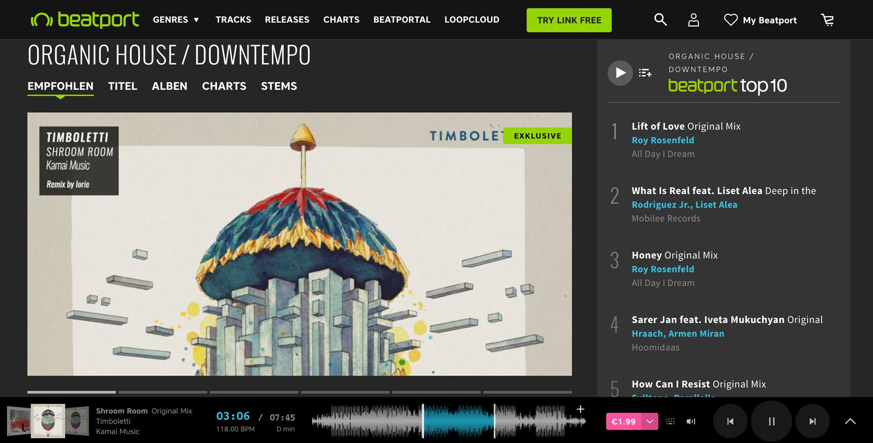This screenshot has height=443, width=873.
Task: Open track How Can I Resist
Action: (x=699, y=384)
